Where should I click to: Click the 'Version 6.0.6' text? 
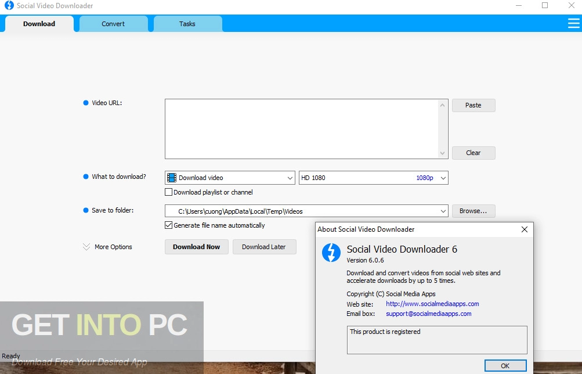click(365, 260)
